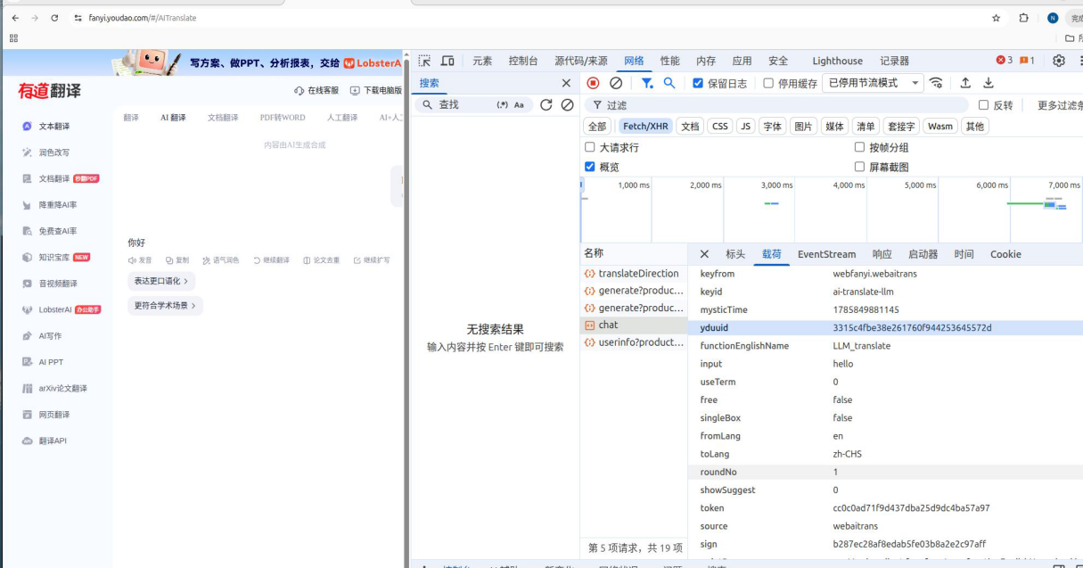The image size is (1083, 568).
Task: Check the 大请求行 checkbox
Action: coord(590,147)
